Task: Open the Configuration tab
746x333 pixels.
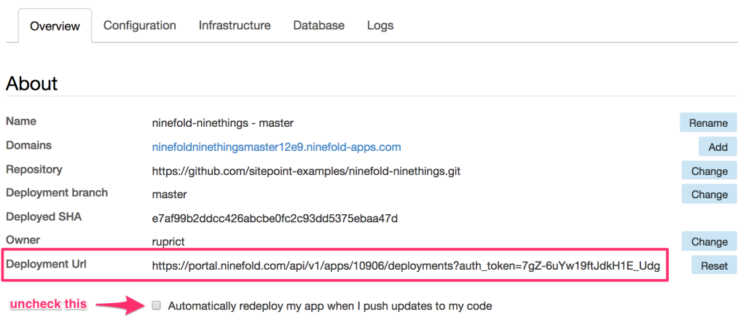Action: 140,26
